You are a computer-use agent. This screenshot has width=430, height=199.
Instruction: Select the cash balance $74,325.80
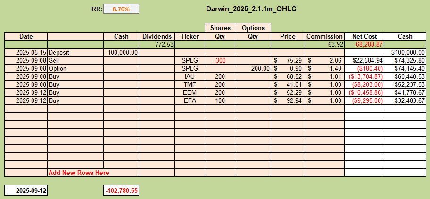[405, 60]
